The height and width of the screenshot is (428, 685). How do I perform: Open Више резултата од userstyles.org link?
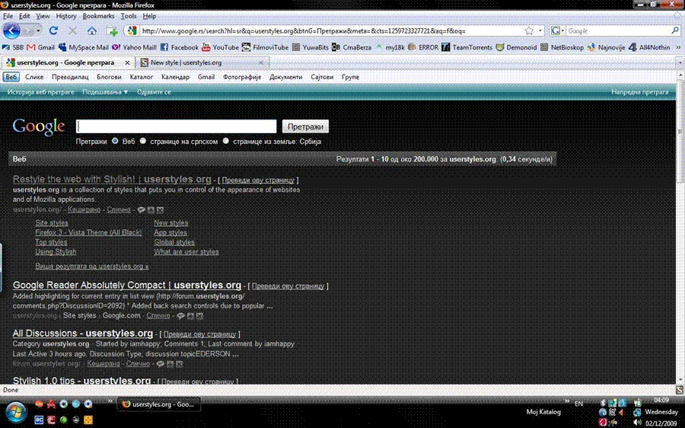click(92, 266)
